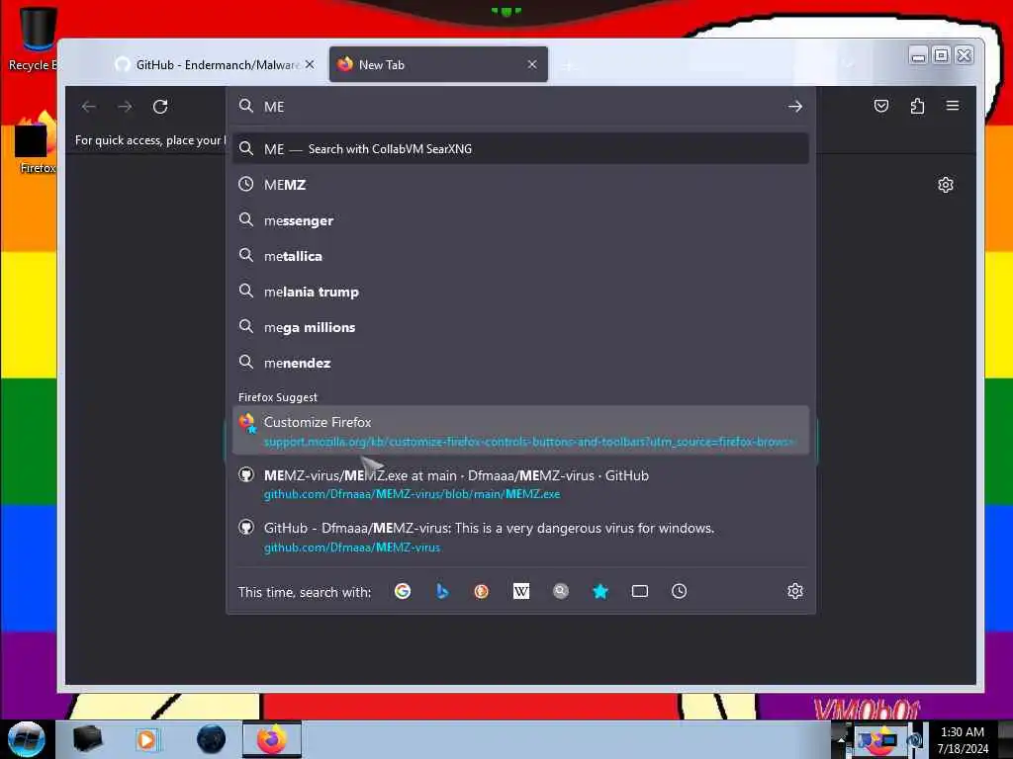Open search settings gear in dropdown
Screen dimensions: 1013x759
coord(795,591)
